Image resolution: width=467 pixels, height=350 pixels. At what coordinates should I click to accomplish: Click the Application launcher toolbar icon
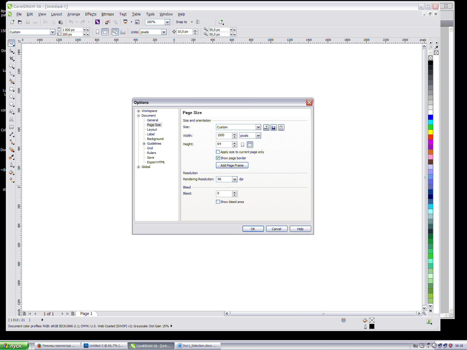tap(126, 22)
